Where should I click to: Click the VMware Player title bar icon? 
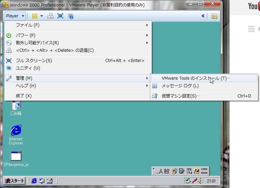click(5, 5)
